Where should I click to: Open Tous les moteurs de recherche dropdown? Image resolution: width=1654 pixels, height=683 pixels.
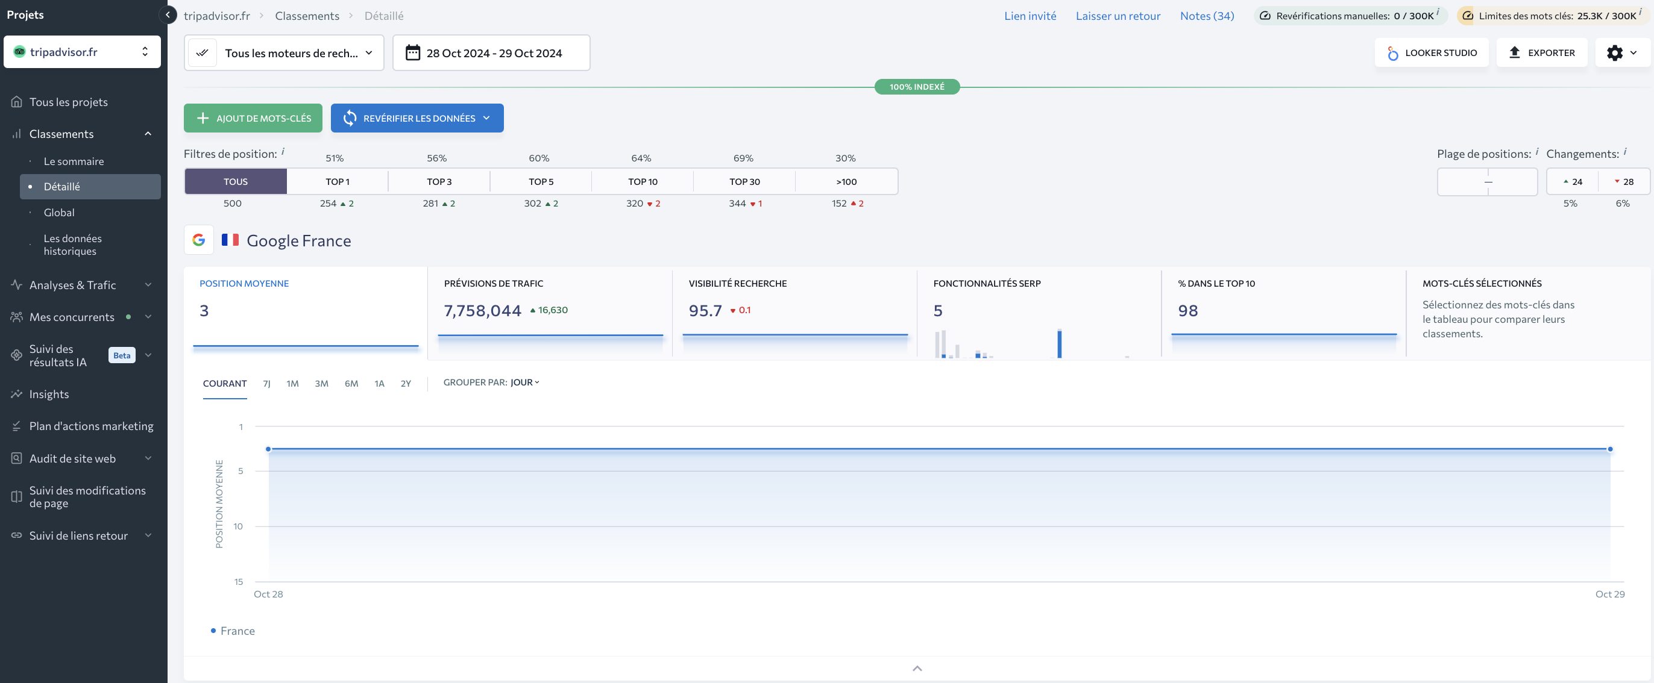(284, 52)
